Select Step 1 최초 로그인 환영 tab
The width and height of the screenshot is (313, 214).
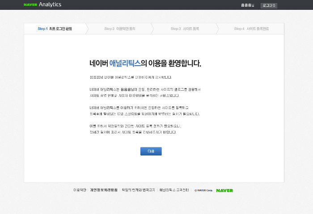point(55,29)
